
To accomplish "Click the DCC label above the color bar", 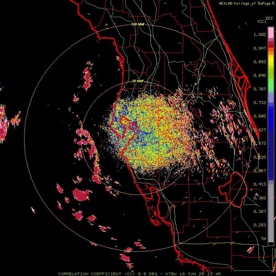I will 269,18.
